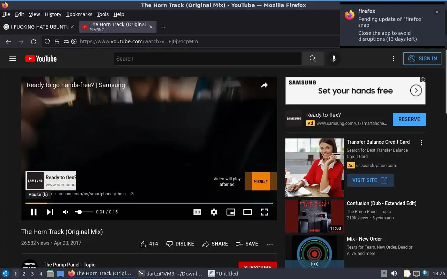
Task: Click the RESERVE ad button
Action: 409,119
